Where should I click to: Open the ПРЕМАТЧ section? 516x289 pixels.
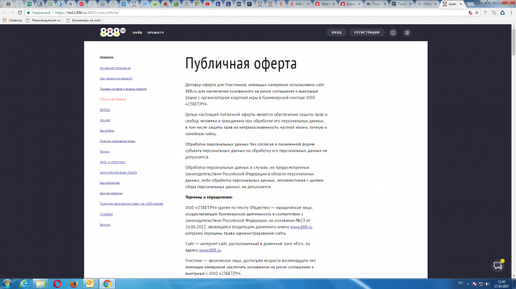tap(156, 32)
